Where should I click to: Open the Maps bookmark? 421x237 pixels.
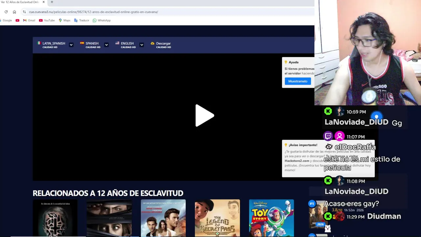coord(64,20)
